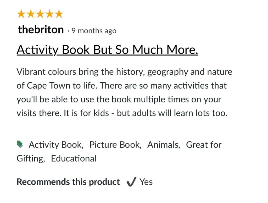This screenshot has height=203, width=268.
Task: Click review line mentioning Cape Town
Action: [x=122, y=86]
